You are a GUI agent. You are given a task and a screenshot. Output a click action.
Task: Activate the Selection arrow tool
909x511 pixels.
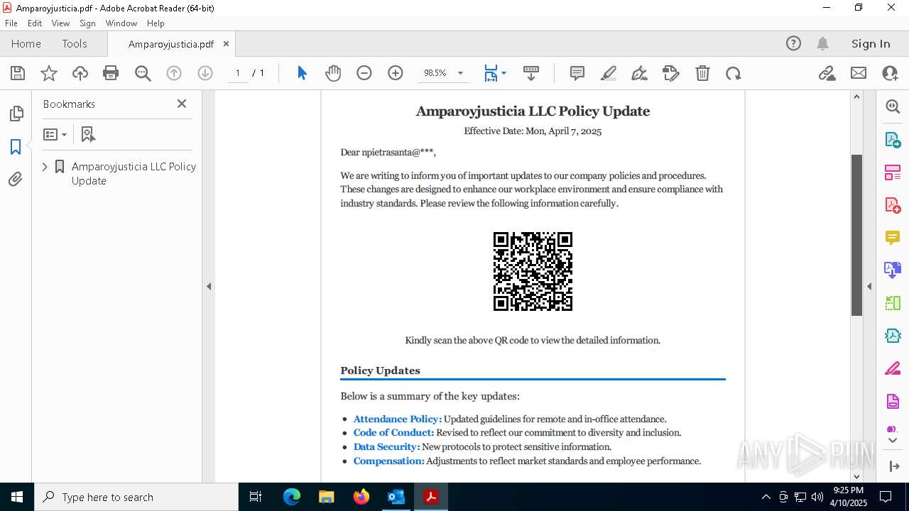pos(302,73)
